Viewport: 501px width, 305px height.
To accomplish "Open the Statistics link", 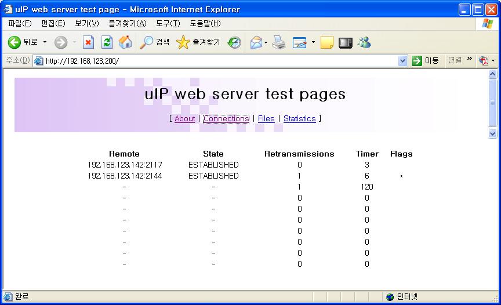I will [x=299, y=118].
